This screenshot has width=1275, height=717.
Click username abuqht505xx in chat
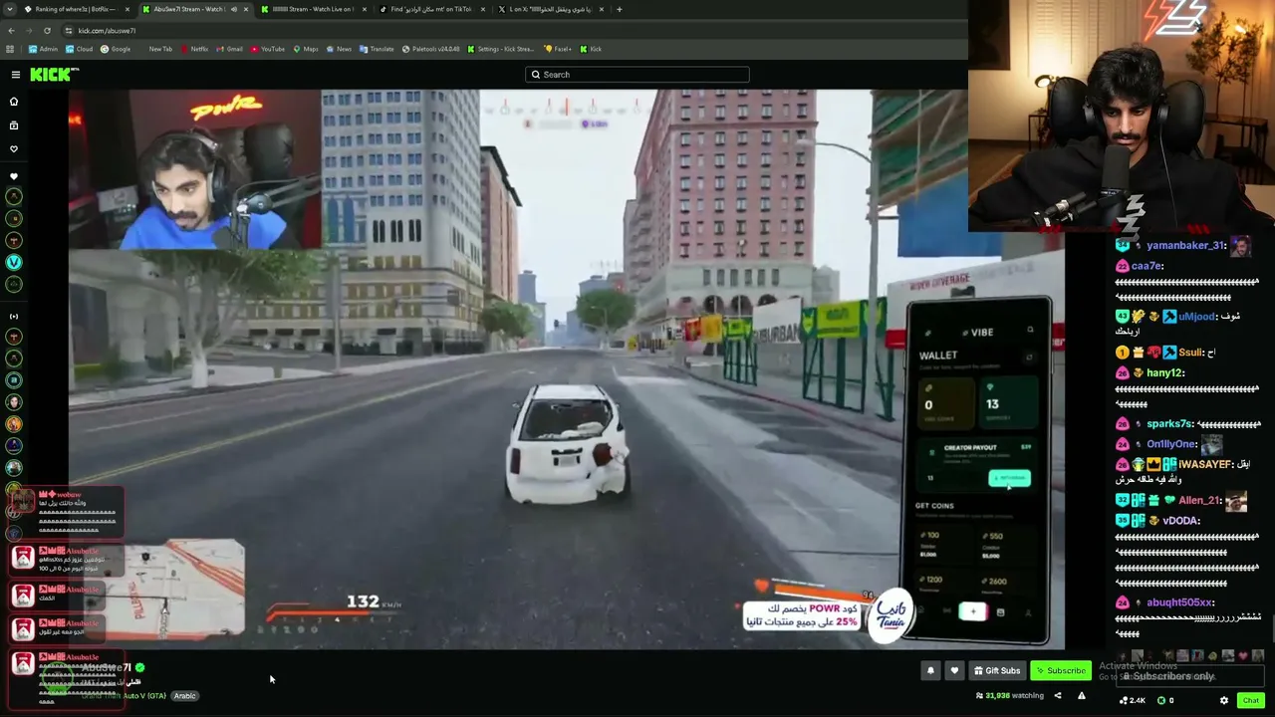click(1178, 602)
